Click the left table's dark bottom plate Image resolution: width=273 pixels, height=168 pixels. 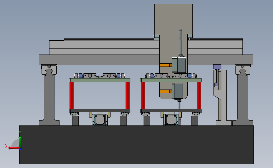tap(100, 111)
